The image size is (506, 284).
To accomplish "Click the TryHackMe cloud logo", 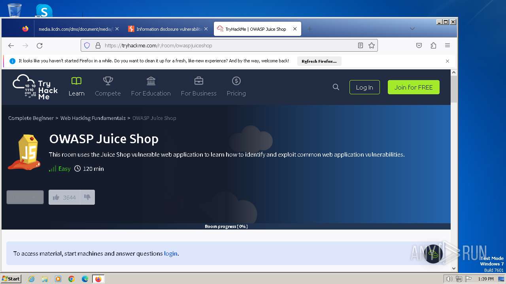I will (36, 87).
